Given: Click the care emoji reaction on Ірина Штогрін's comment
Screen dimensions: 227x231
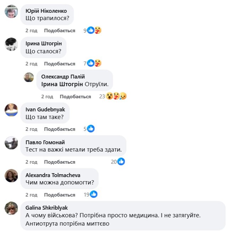Looking at the screenshot, I should (x=98, y=63).
